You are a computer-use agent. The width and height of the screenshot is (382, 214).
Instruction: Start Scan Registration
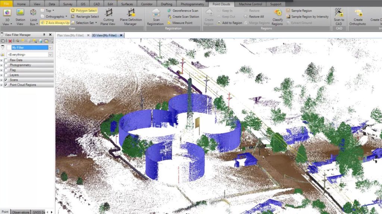(x=156, y=16)
